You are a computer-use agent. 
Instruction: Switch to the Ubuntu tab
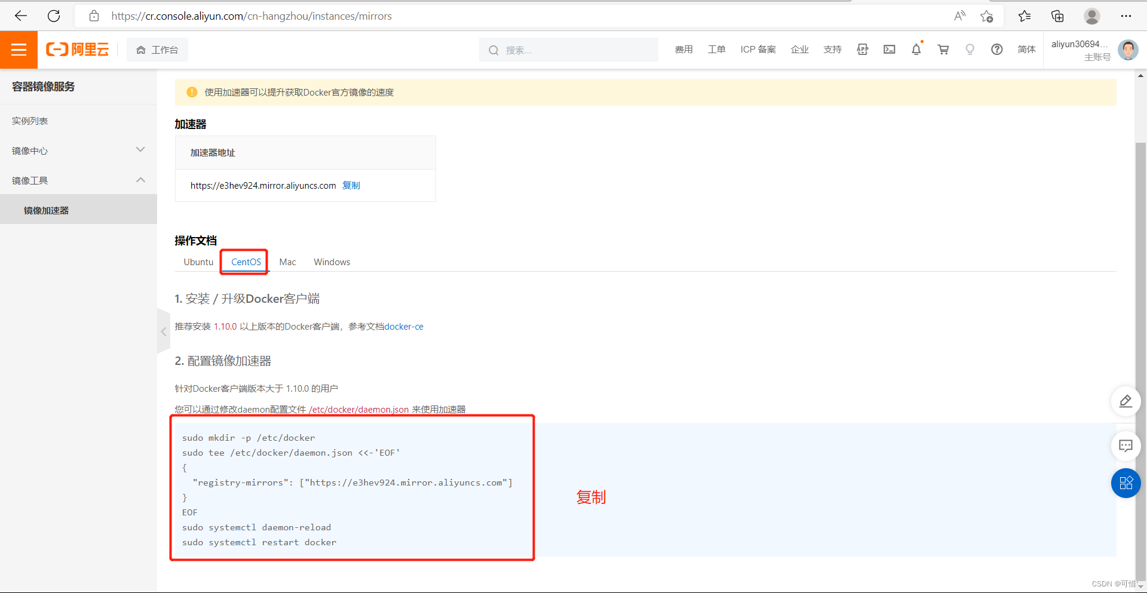click(x=198, y=262)
